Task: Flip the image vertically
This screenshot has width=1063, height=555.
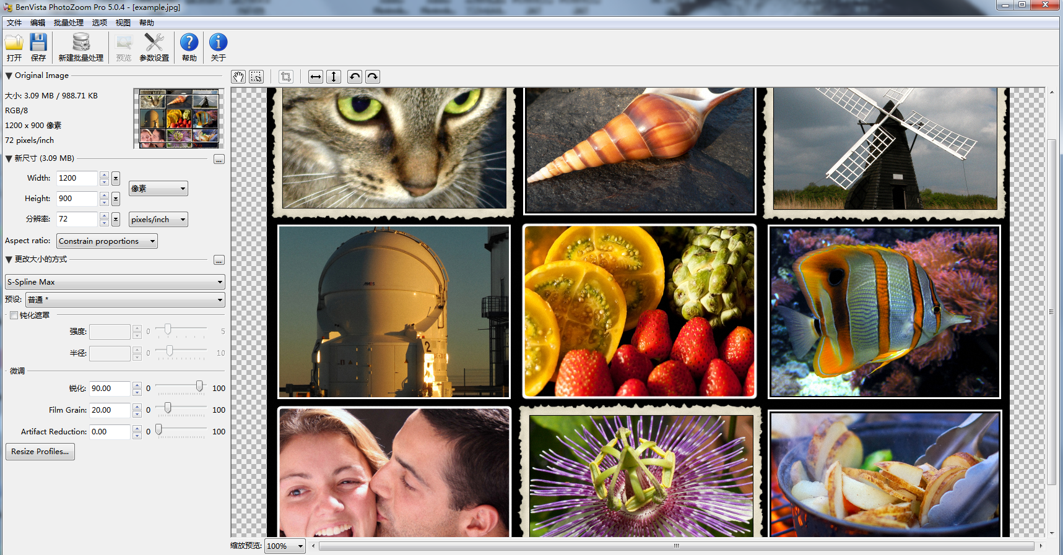Action: [x=334, y=77]
